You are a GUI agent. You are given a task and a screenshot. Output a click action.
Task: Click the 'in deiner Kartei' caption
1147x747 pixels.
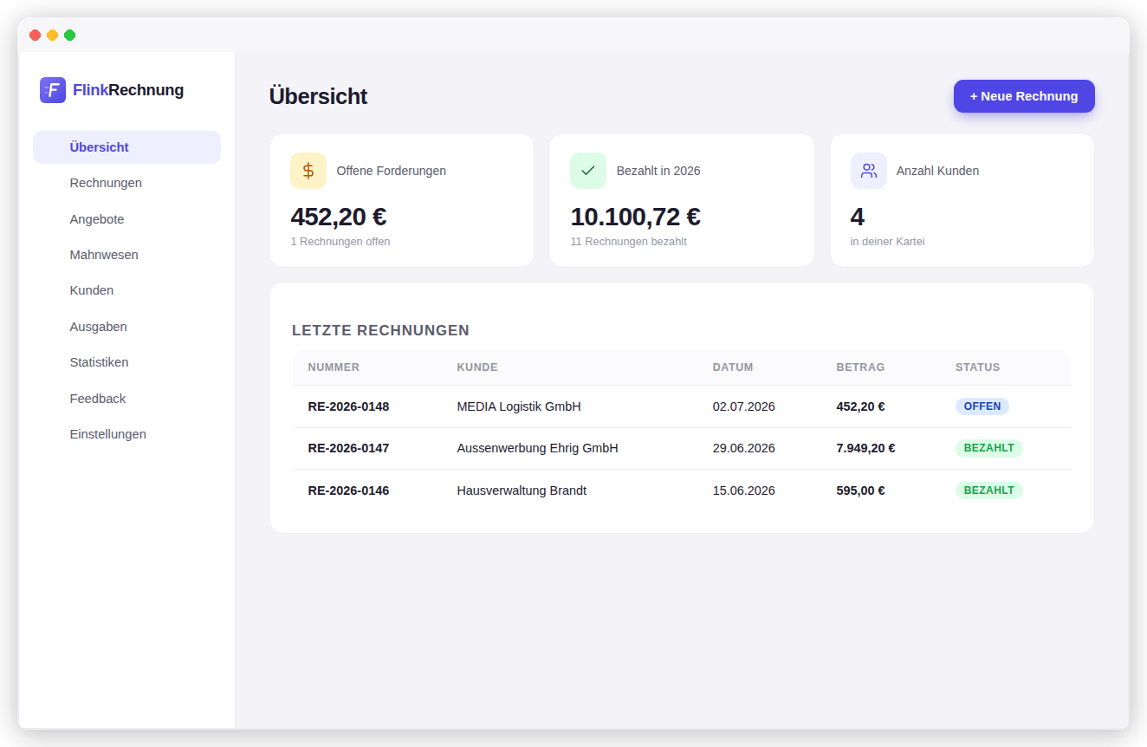click(x=887, y=242)
